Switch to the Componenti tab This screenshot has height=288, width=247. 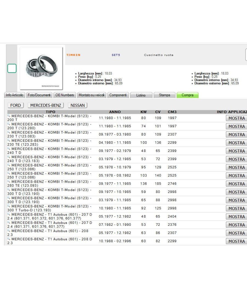(x=118, y=95)
